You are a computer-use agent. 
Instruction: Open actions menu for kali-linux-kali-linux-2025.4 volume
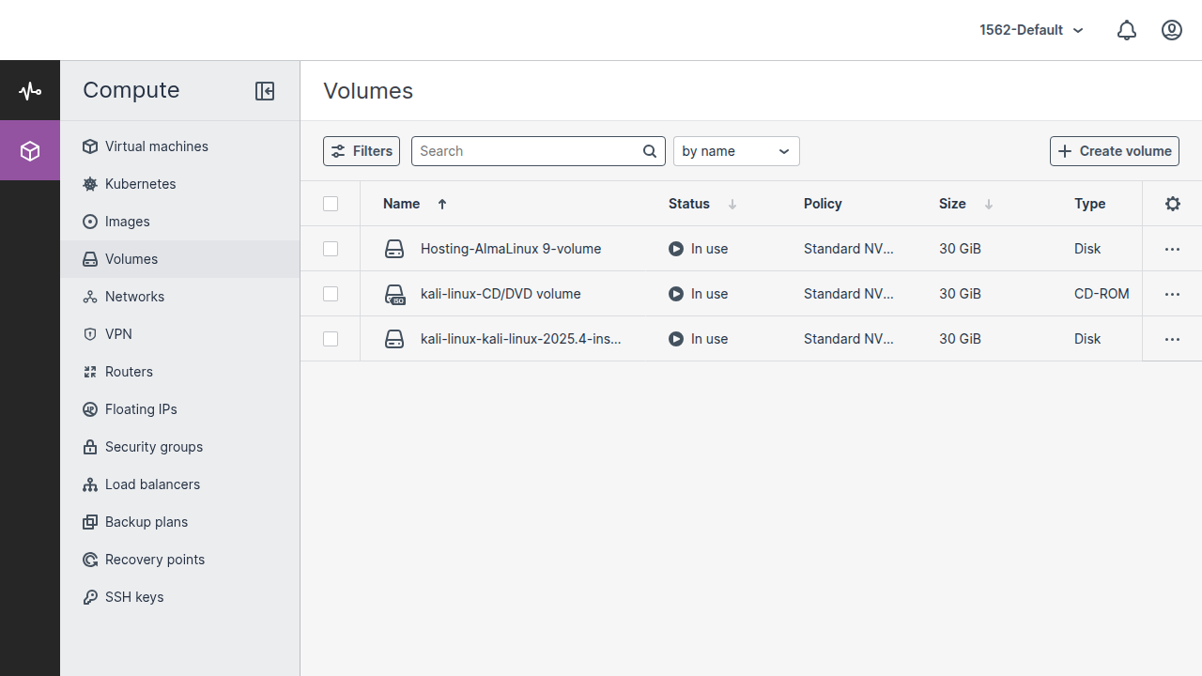[1172, 339]
